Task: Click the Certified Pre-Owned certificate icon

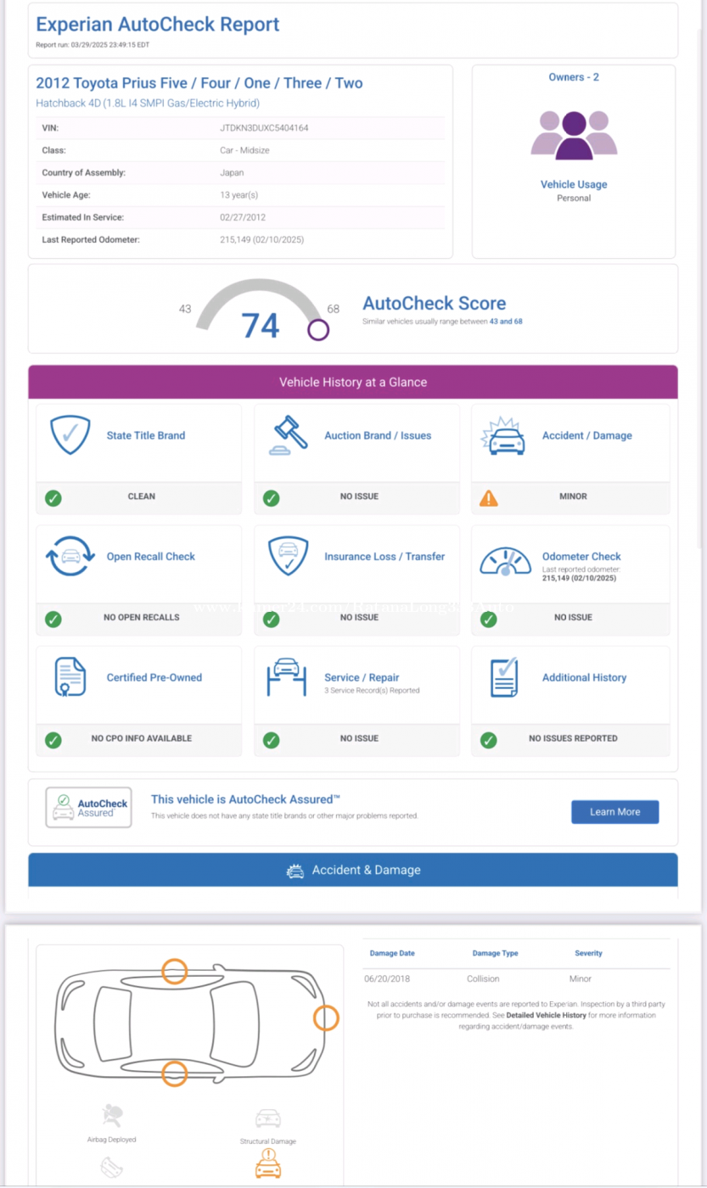Action: click(70, 677)
